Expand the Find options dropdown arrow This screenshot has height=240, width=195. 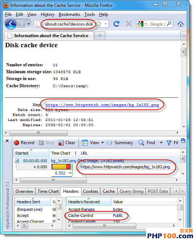pyautogui.click(x=161, y=143)
